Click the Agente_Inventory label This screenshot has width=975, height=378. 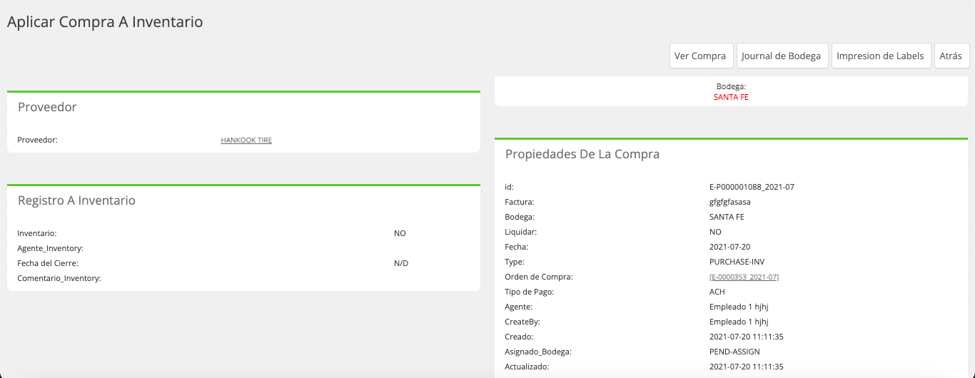pyautogui.click(x=51, y=248)
